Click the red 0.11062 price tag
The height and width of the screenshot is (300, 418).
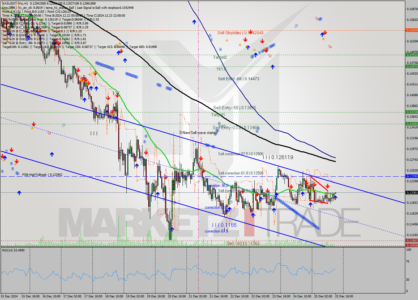[411, 240]
